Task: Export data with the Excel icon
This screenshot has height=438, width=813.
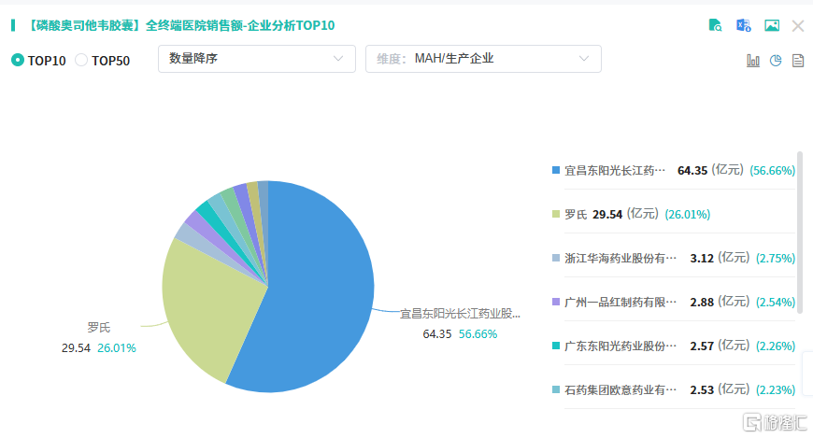Action: (x=744, y=25)
